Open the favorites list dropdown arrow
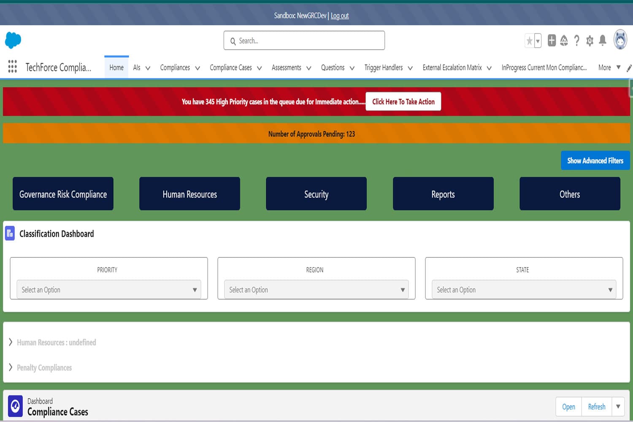 tap(538, 41)
